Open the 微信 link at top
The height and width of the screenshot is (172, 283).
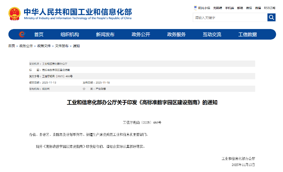tap(249, 8)
